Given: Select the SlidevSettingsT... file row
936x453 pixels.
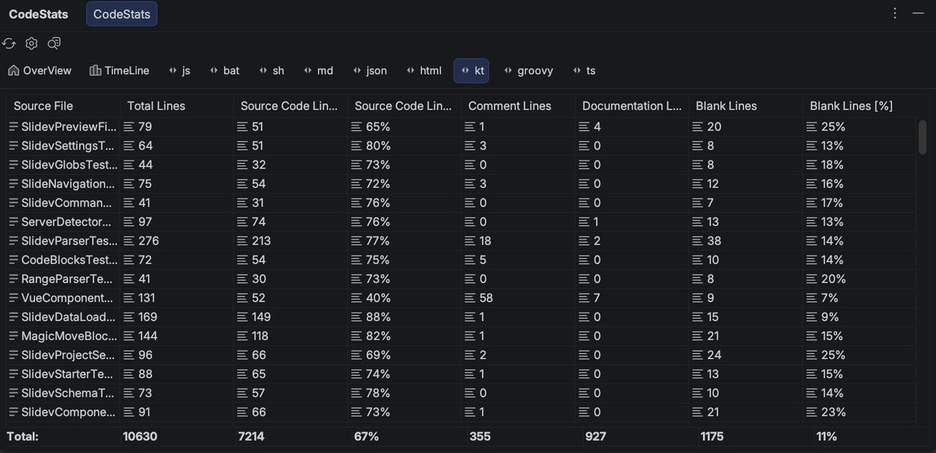Looking at the screenshot, I should pos(462,146).
